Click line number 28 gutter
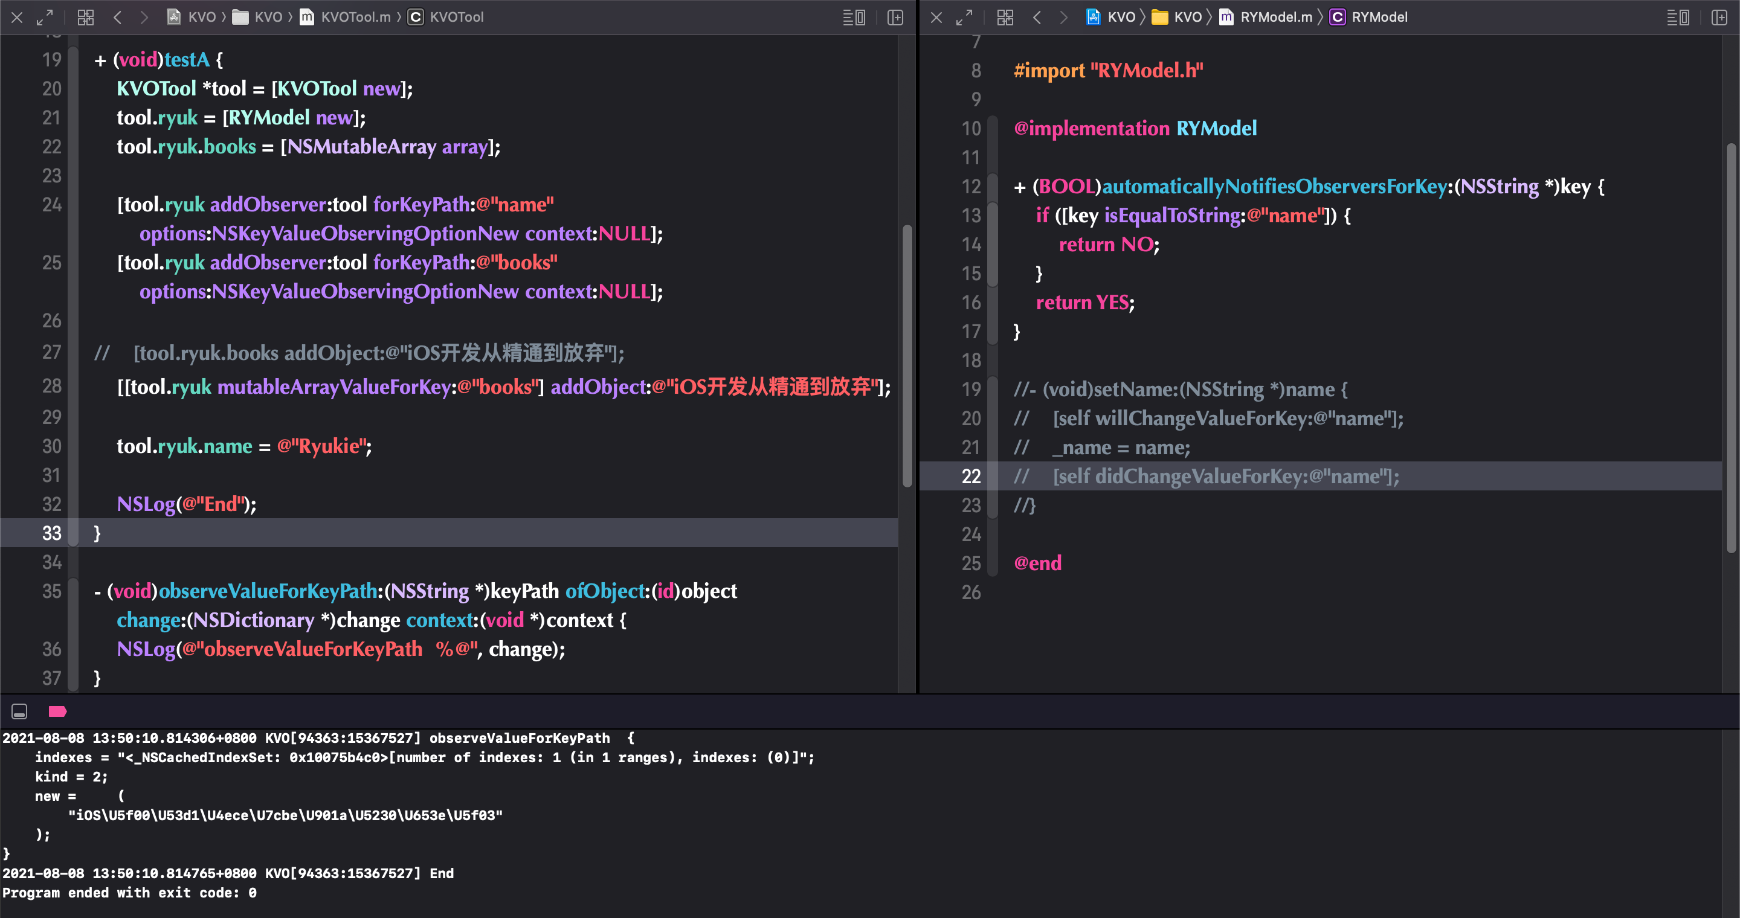This screenshot has height=918, width=1740. coord(51,386)
